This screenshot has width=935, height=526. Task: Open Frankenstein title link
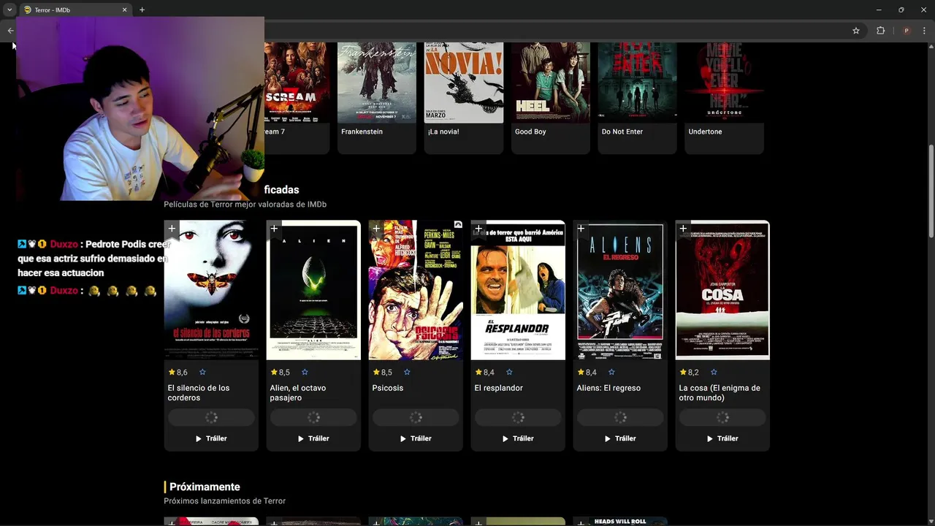click(362, 131)
